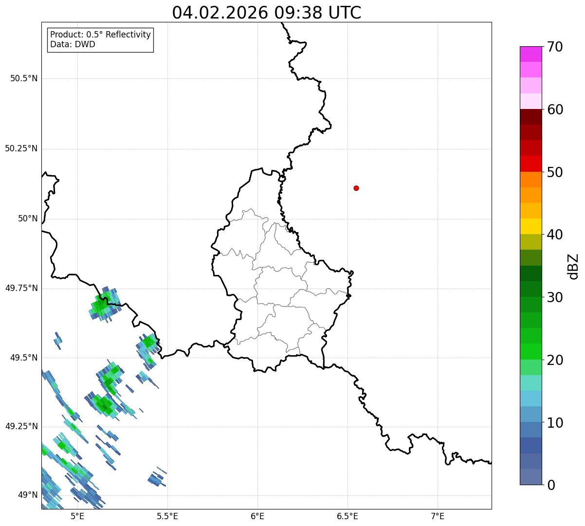Click the longitude label 5°E
Image resolution: width=585 pixels, height=526 pixels.
(x=77, y=517)
